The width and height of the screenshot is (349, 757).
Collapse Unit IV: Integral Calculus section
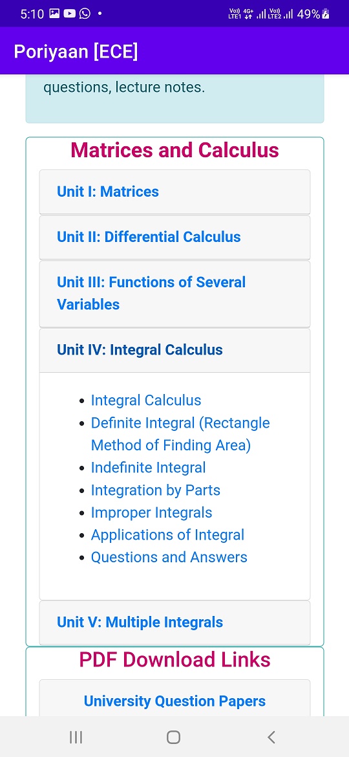pyautogui.click(x=174, y=350)
